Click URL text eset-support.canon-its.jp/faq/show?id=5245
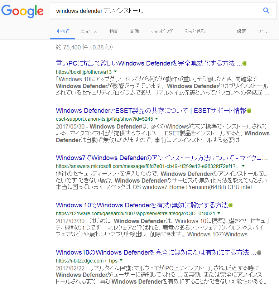The width and height of the screenshot is (279, 289). (105, 119)
